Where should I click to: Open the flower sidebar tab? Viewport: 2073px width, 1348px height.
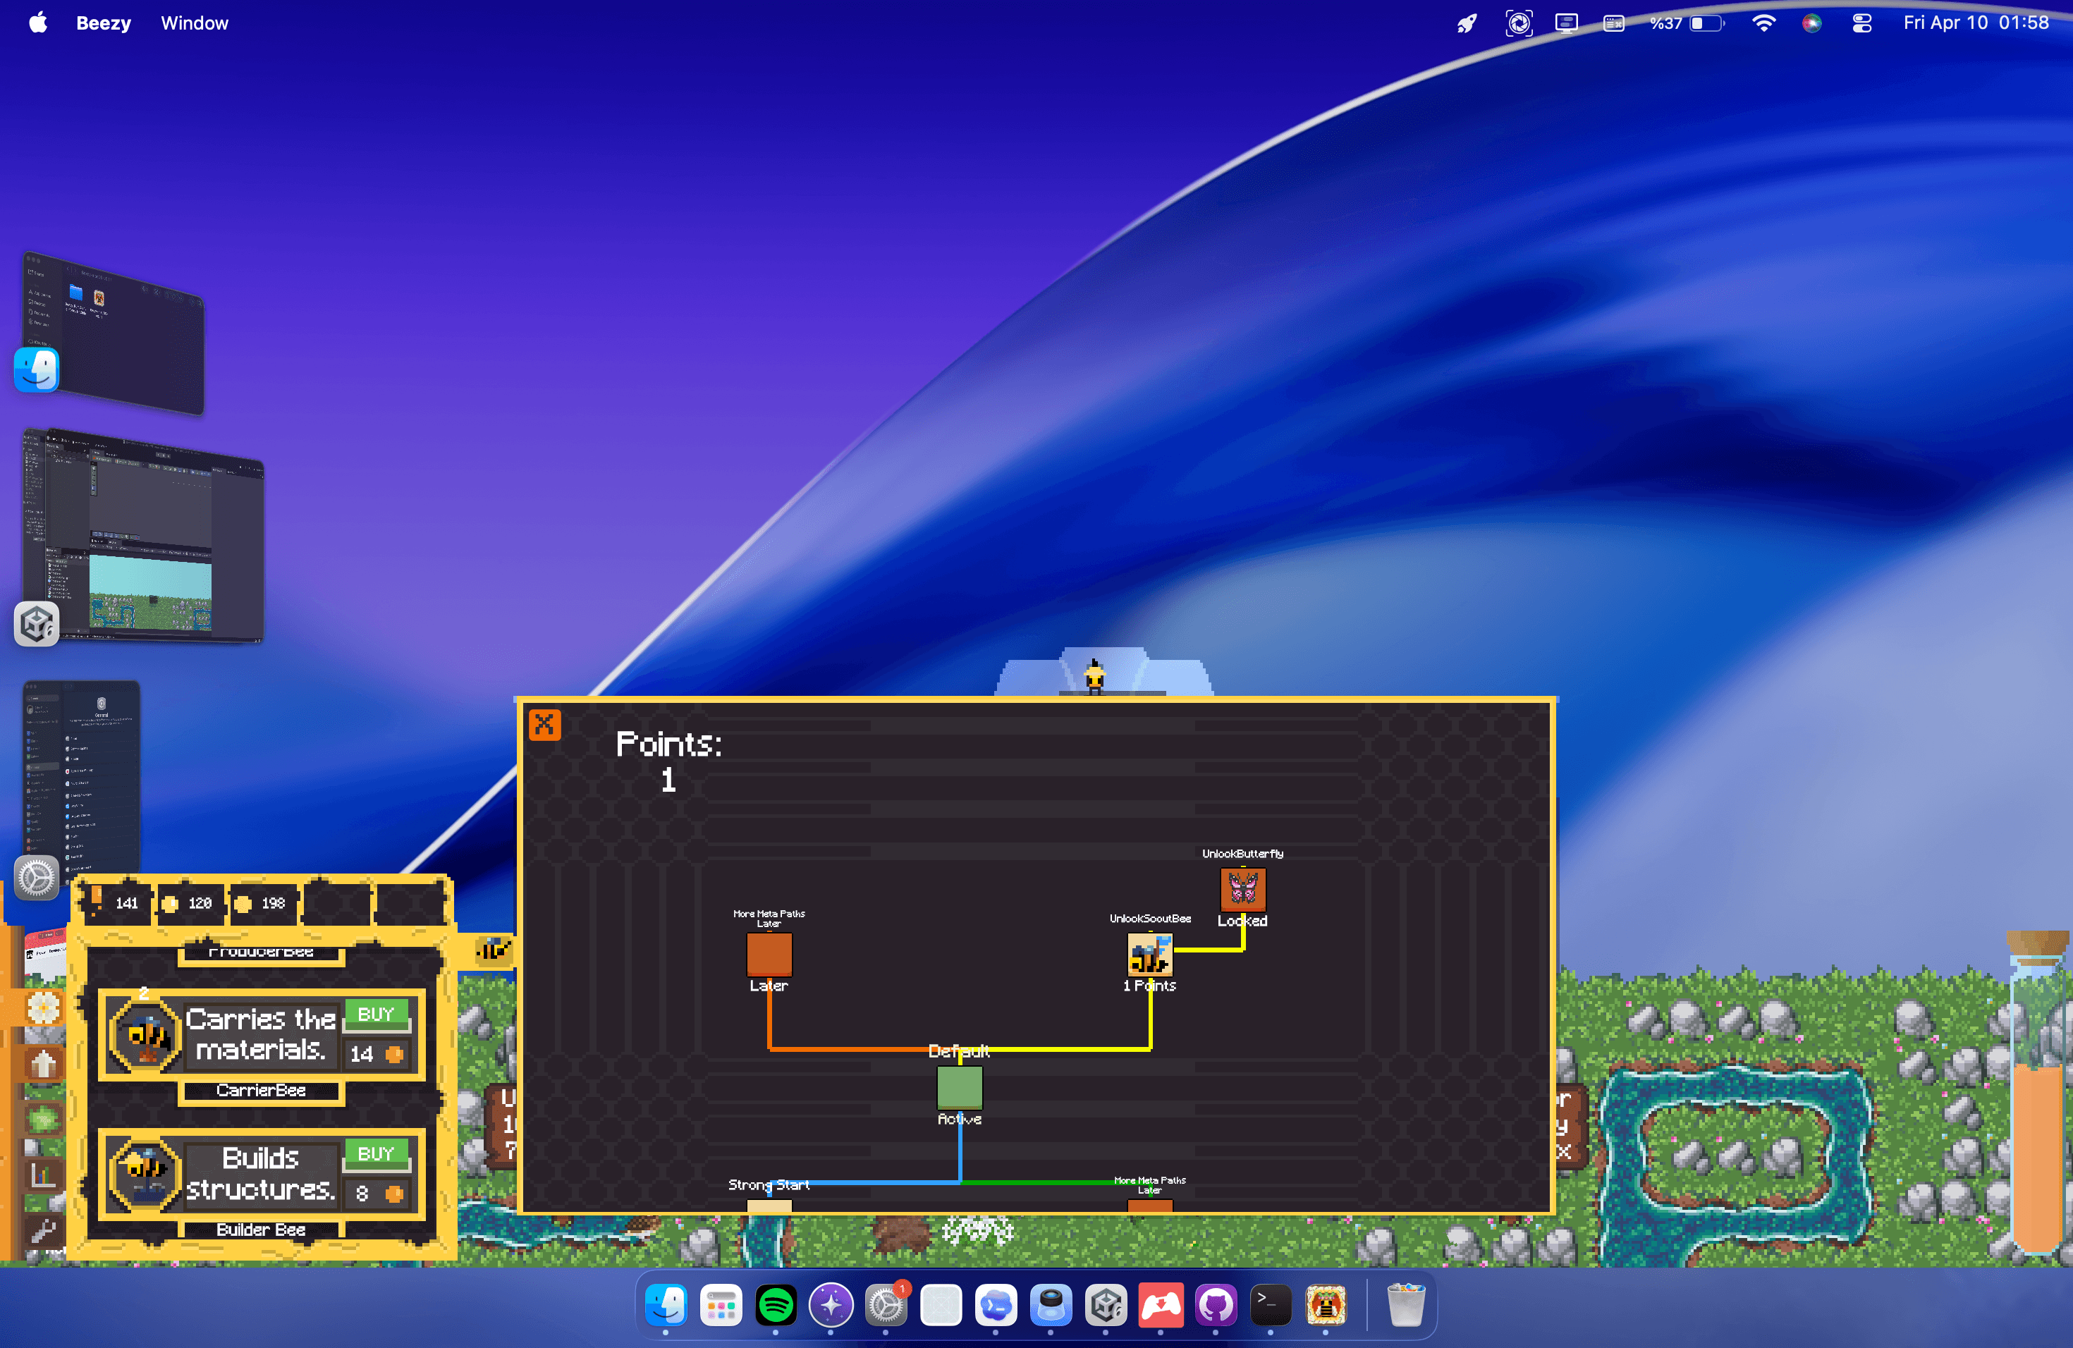pos(43,1008)
